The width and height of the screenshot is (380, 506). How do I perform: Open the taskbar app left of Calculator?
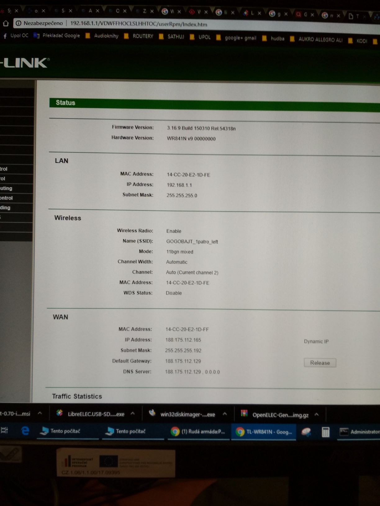pos(306,432)
